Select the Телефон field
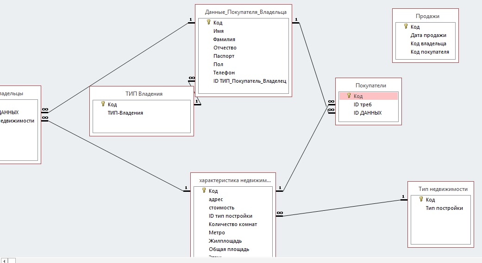 (x=224, y=73)
